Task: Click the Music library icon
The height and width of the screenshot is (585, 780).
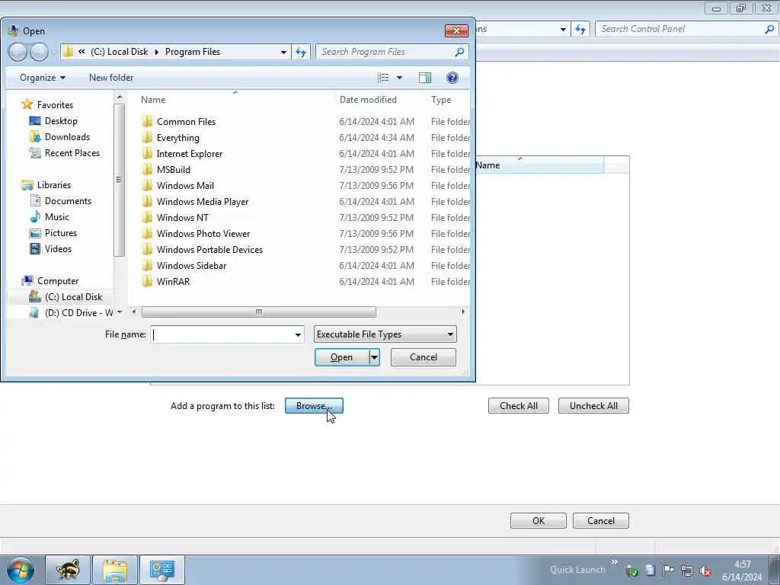Action: [35, 217]
